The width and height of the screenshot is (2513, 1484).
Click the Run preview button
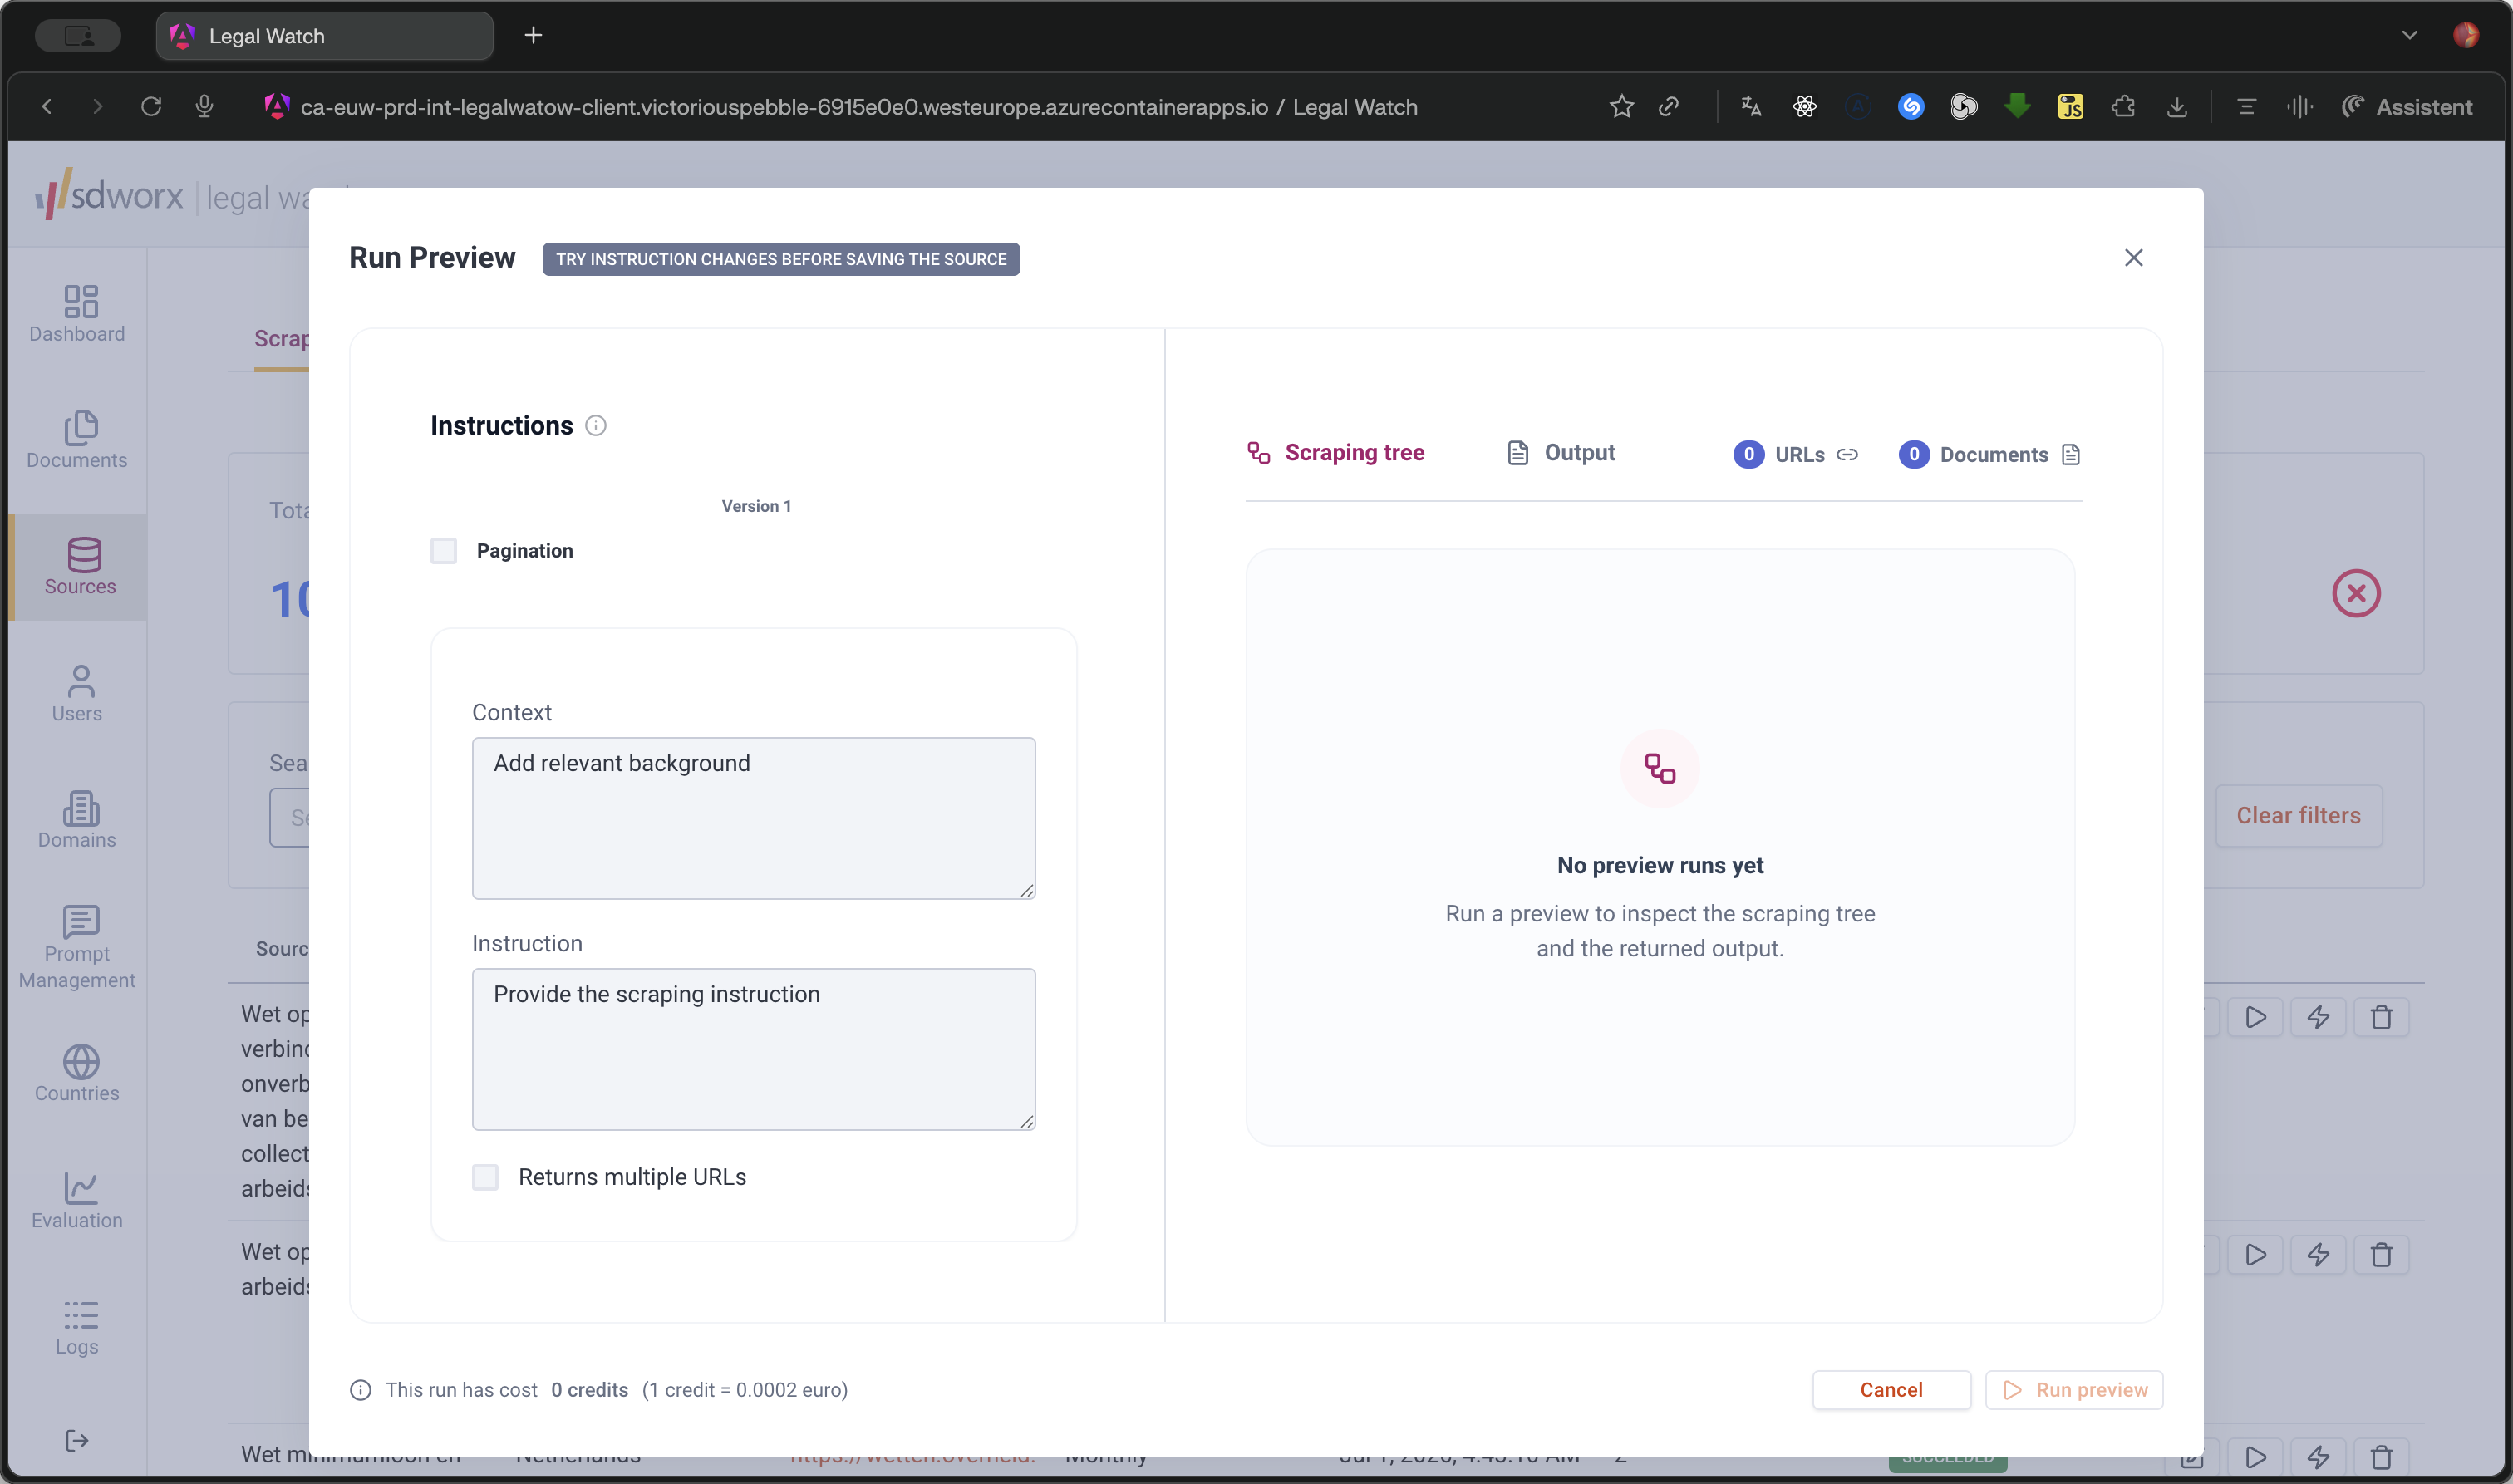pyautogui.click(x=2073, y=1390)
